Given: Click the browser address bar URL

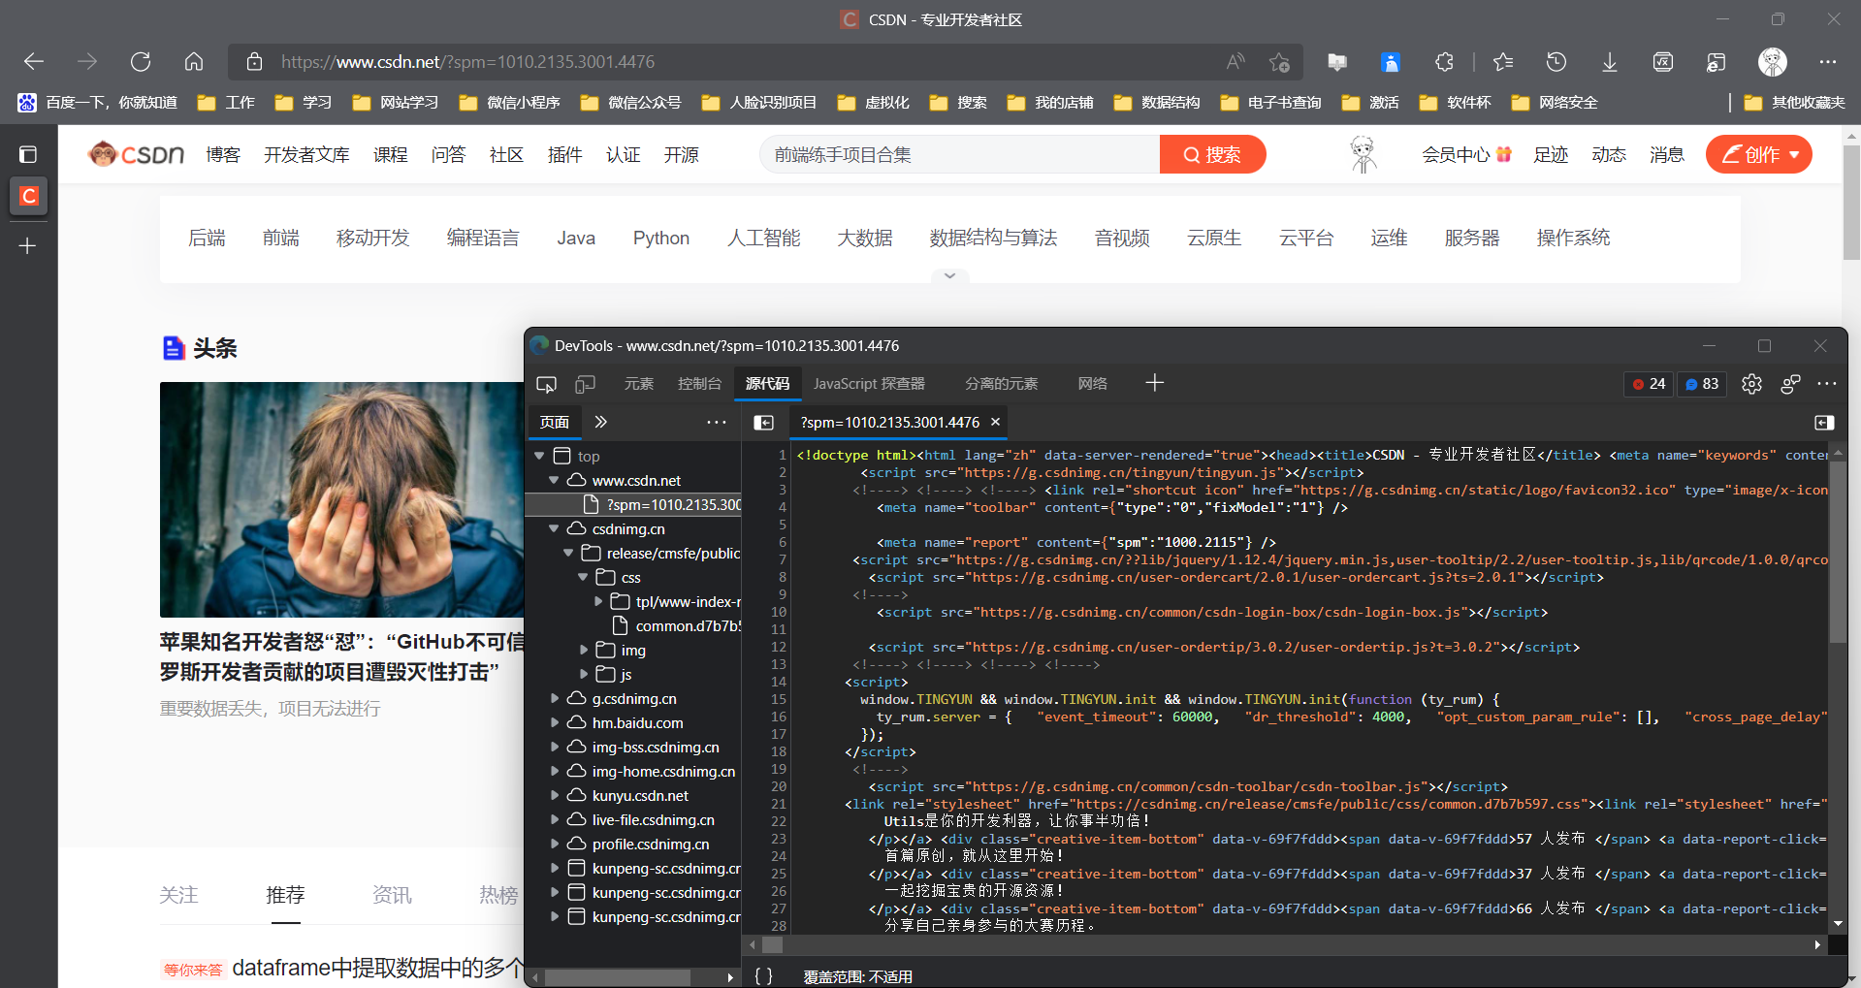Looking at the screenshot, I should click(467, 62).
